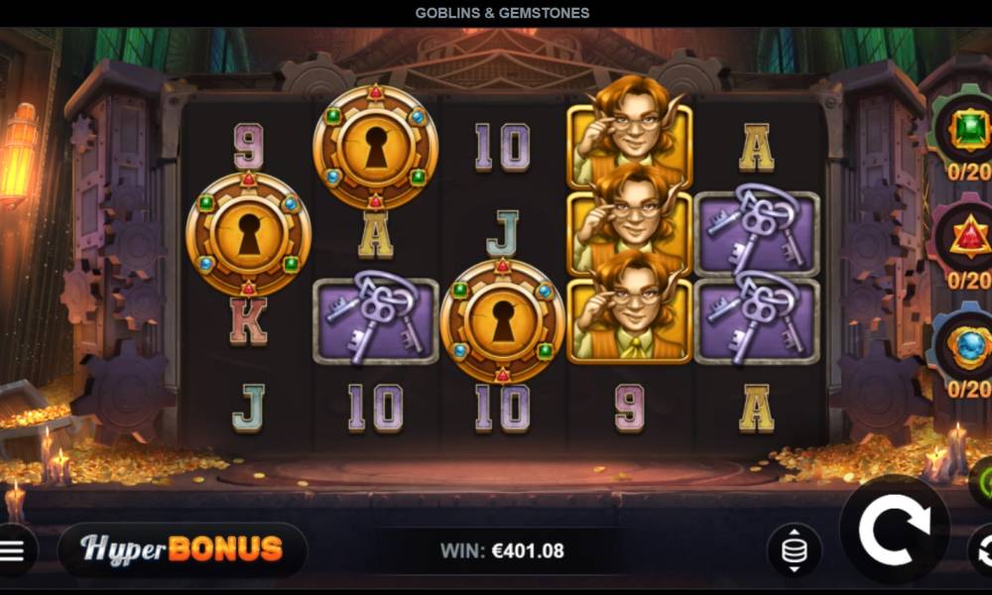Click the keys symbol on reel two
Screen dimensions: 992x595
(x=376, y=320)
